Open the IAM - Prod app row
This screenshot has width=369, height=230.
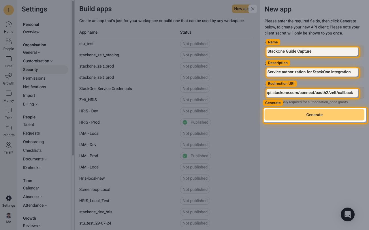click(165, 156)
